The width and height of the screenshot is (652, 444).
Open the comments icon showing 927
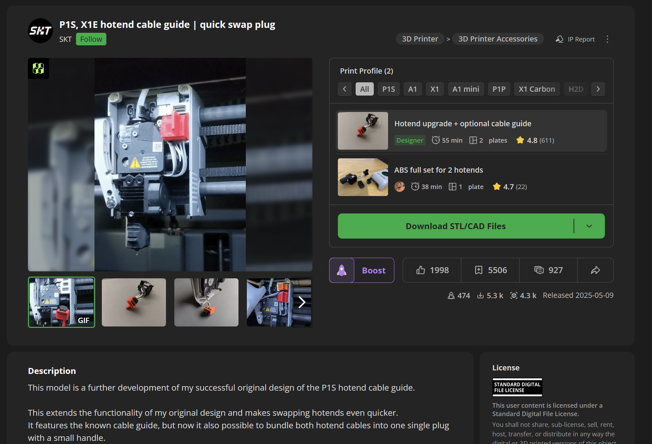539,270
